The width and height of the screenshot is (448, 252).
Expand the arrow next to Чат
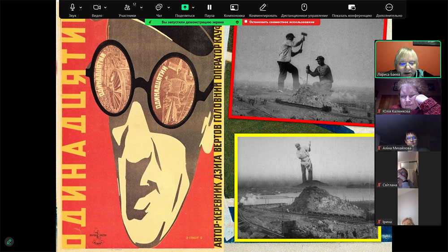pos(169,8)
